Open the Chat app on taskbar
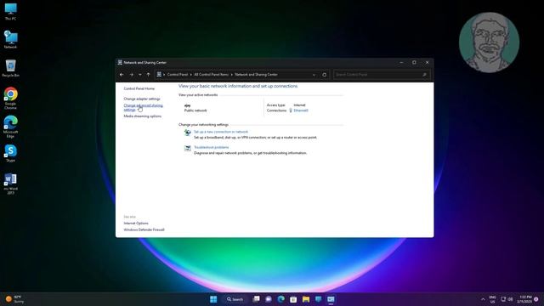544x306 pixels. tap(269, 299)
